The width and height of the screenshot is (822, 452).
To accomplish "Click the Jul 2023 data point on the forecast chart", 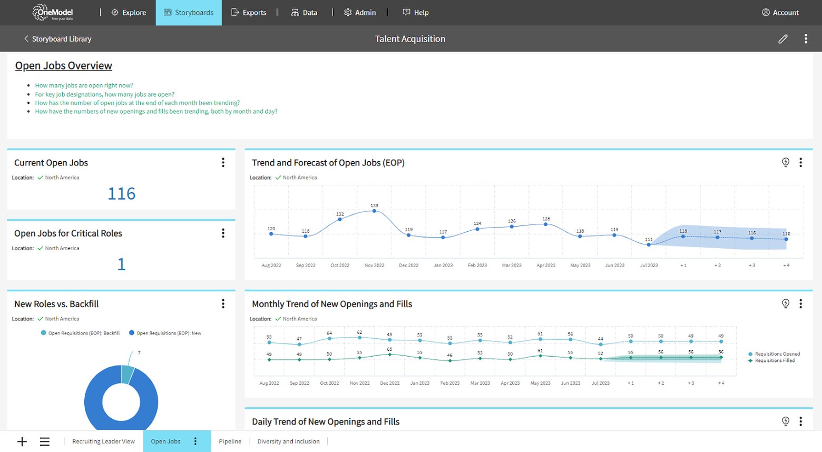I will (648, 244).
